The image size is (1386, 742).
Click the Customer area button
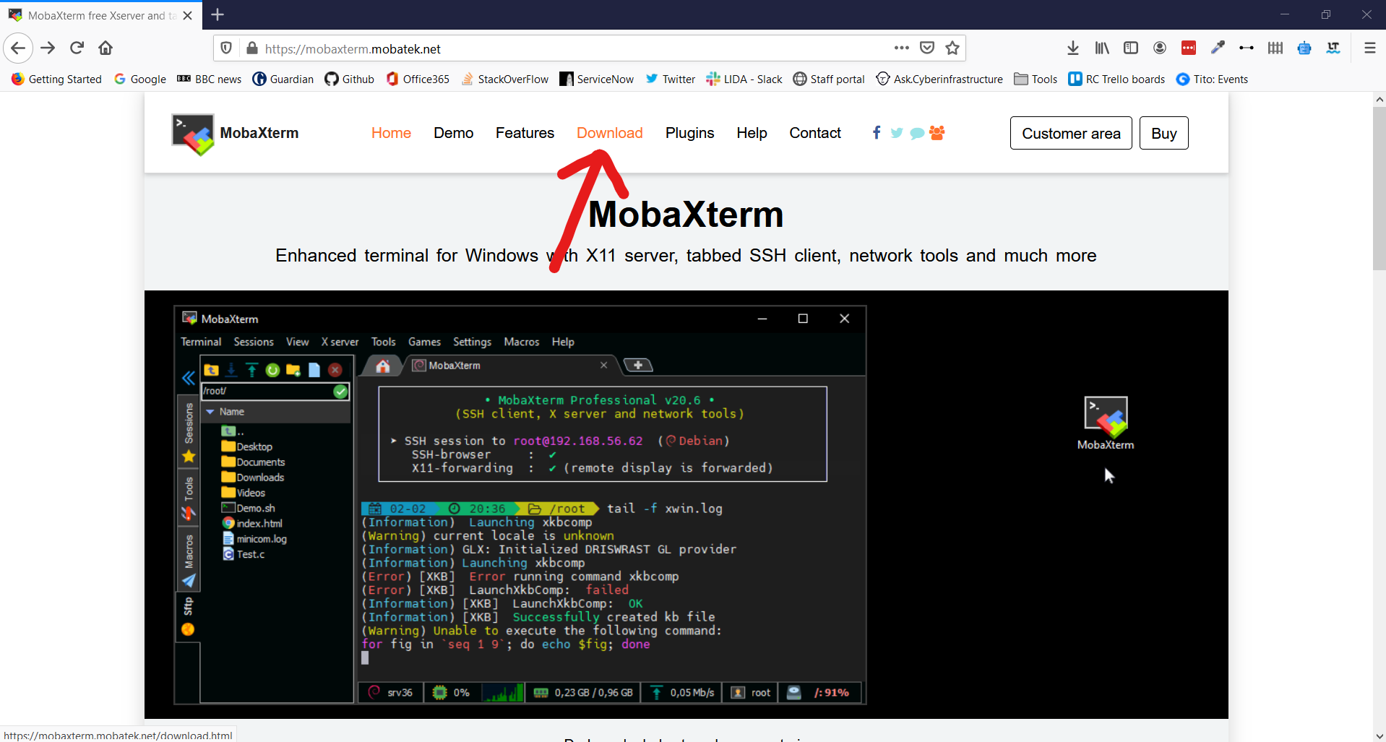[1071, 133]
